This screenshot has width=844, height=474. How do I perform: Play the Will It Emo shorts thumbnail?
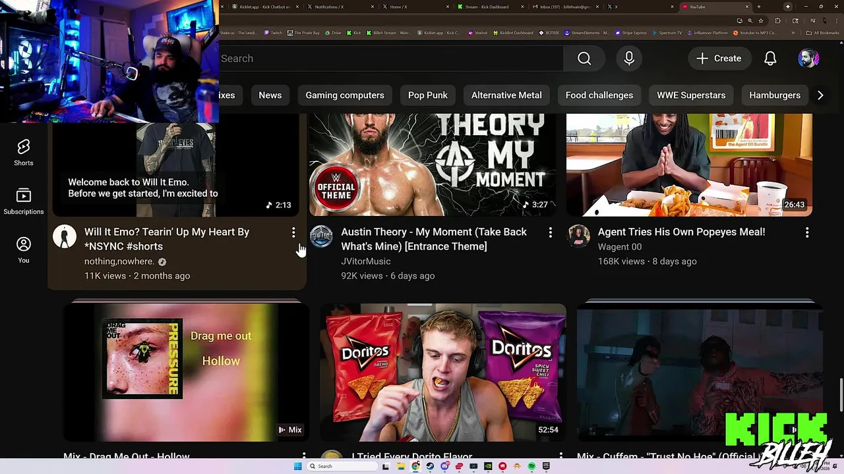point(175,170)
